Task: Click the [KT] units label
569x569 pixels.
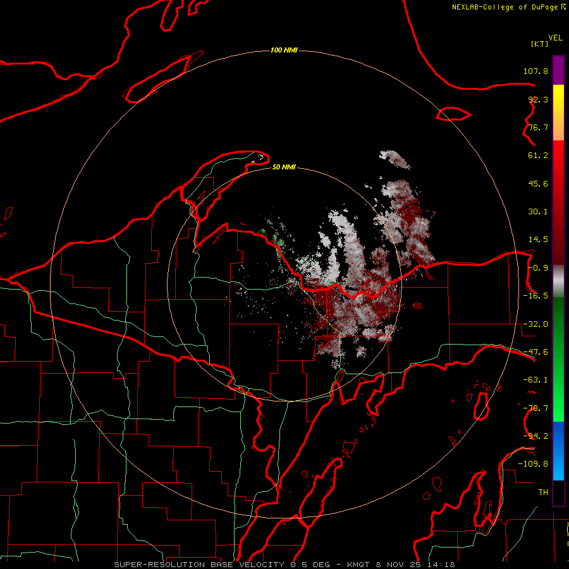Action: click(540, 44)
